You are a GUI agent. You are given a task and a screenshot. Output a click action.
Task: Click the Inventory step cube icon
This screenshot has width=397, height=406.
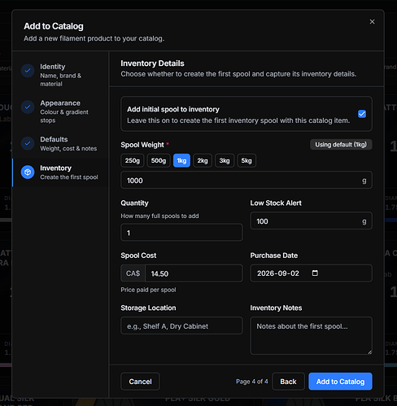tap(28, 172)
